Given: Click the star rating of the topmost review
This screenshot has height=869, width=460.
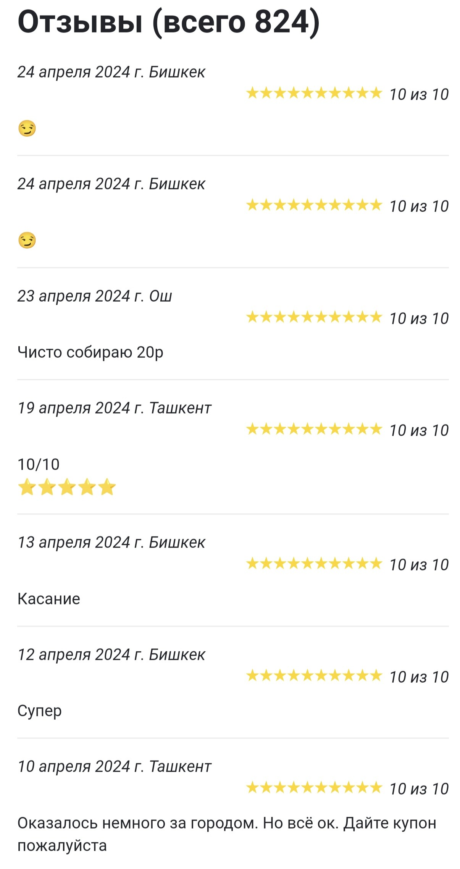Looking at the screenshot, I should 314,93.
